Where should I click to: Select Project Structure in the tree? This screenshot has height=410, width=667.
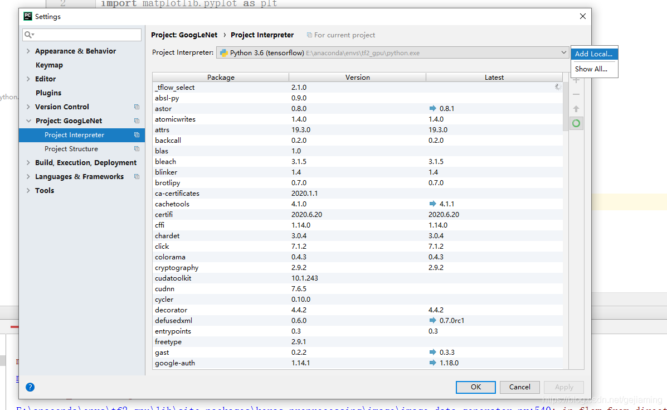tap(82, 149)
